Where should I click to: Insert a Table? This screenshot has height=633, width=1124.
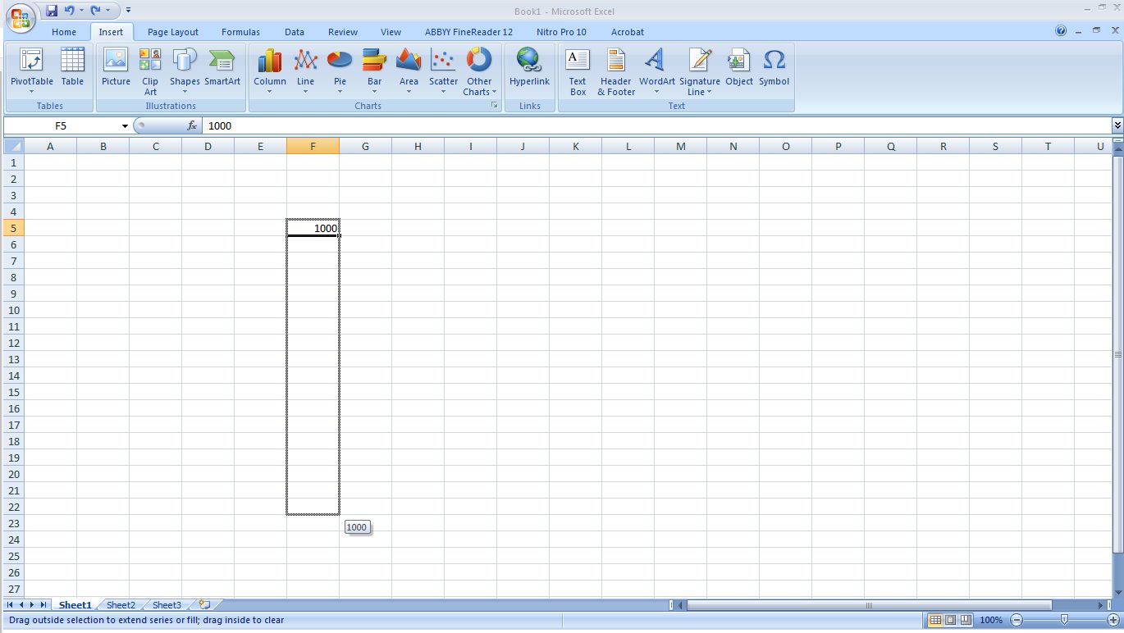[72, 70]
